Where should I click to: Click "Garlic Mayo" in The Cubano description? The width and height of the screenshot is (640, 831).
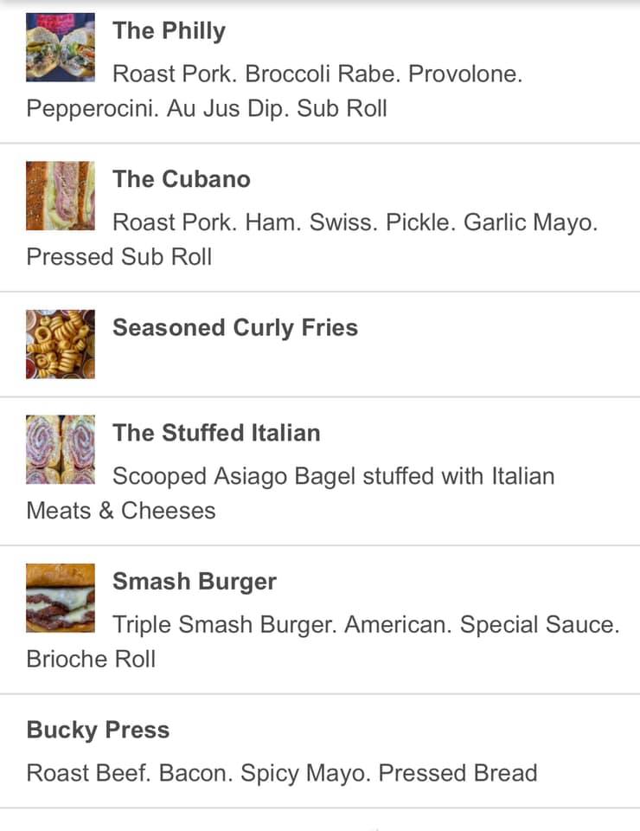click(x=530, y=222)
